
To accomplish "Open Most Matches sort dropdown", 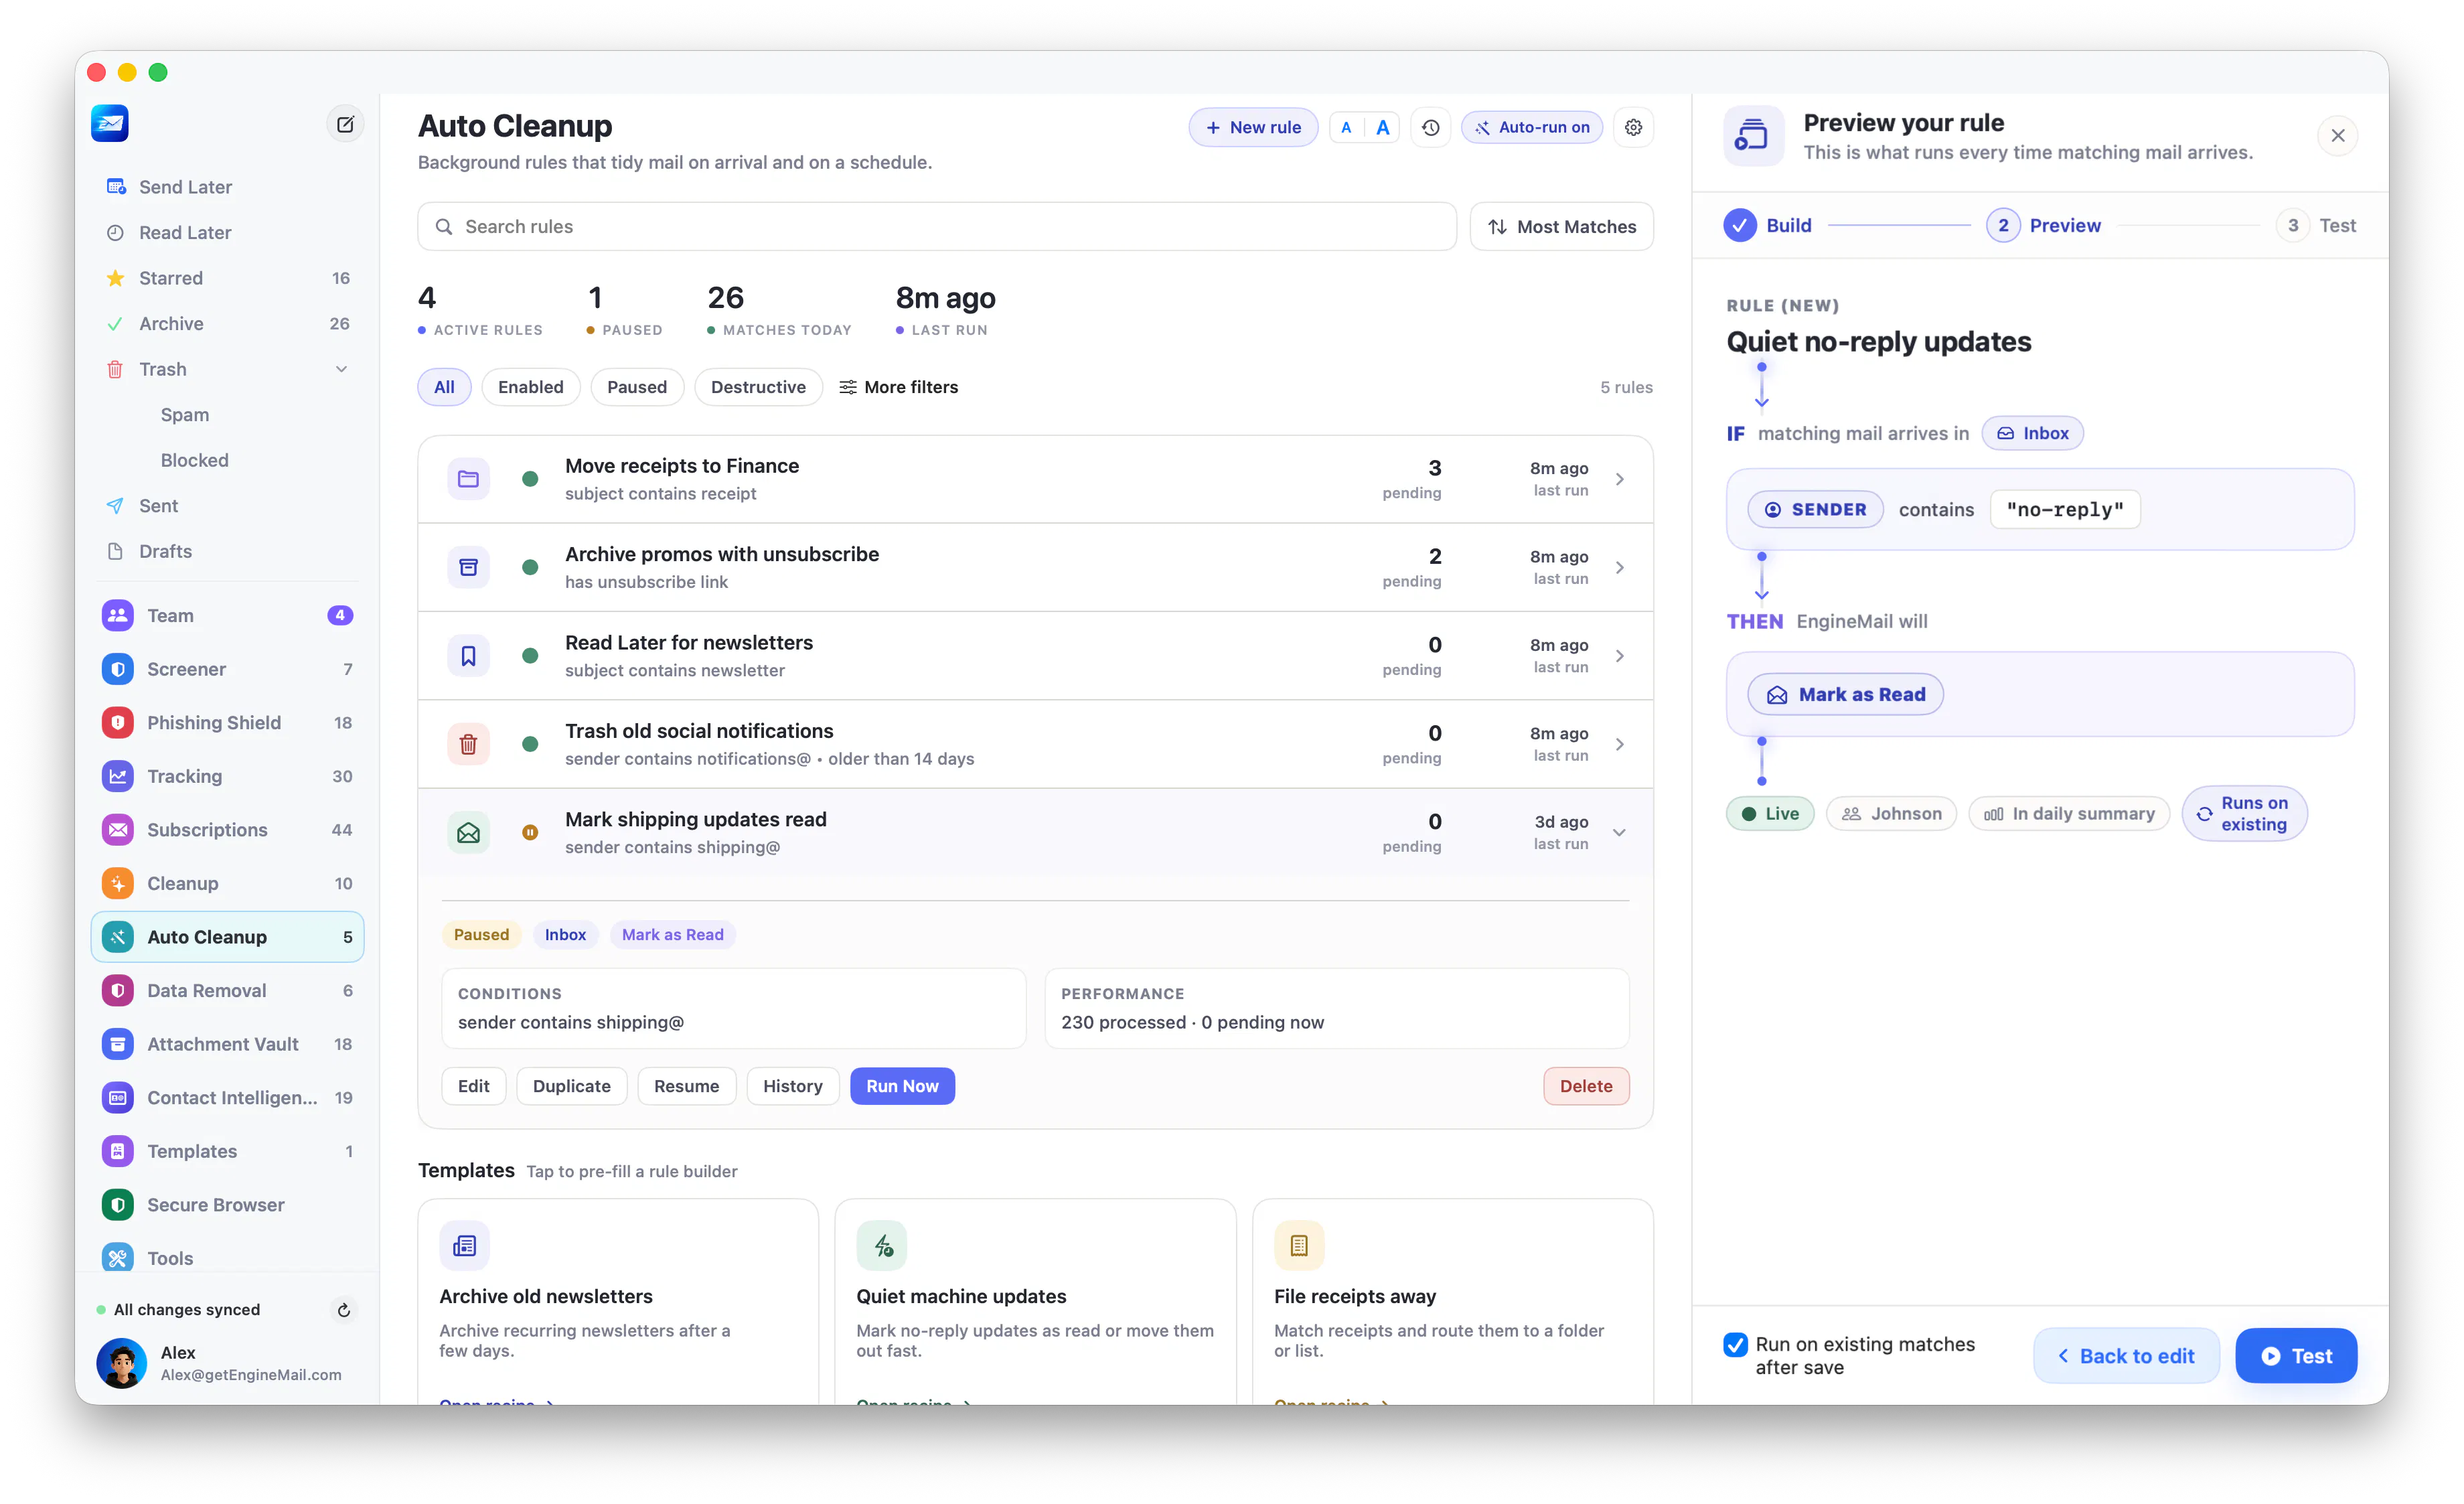I will coord(1561,227).
